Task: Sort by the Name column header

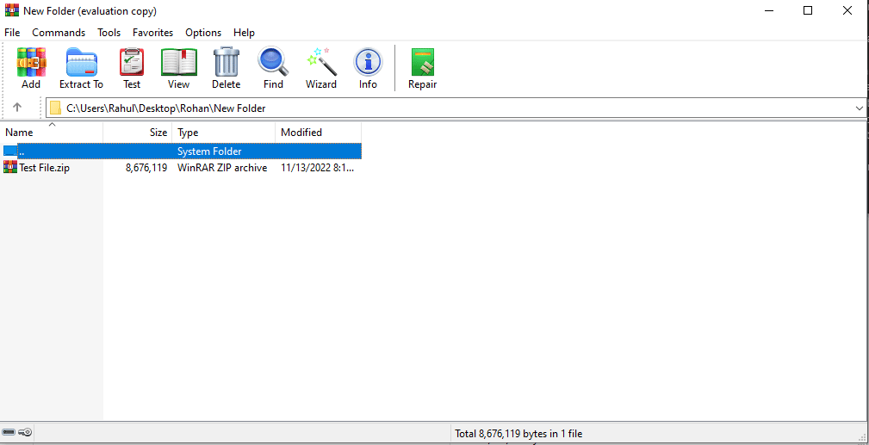Action: pos(52,132)
